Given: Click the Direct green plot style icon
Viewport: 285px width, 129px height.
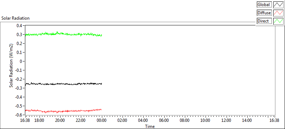Looking at the screenshot, I should 279,21.
